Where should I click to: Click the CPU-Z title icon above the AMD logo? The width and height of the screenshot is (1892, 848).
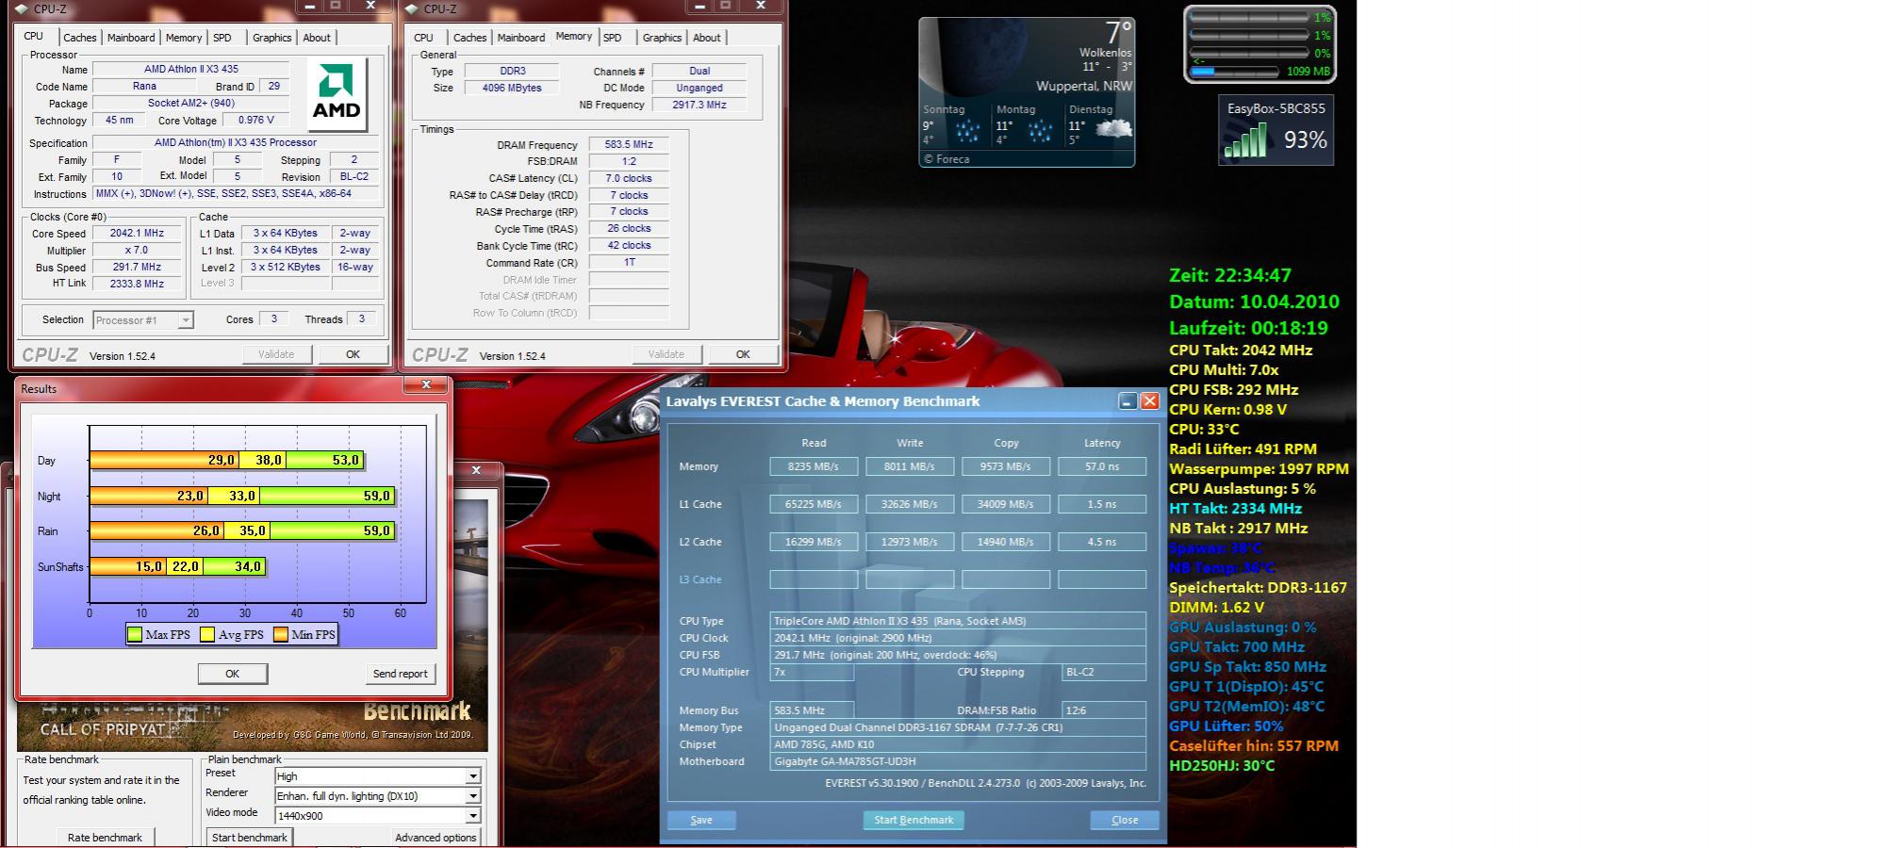pyautogui.click(x=21, y=8)
